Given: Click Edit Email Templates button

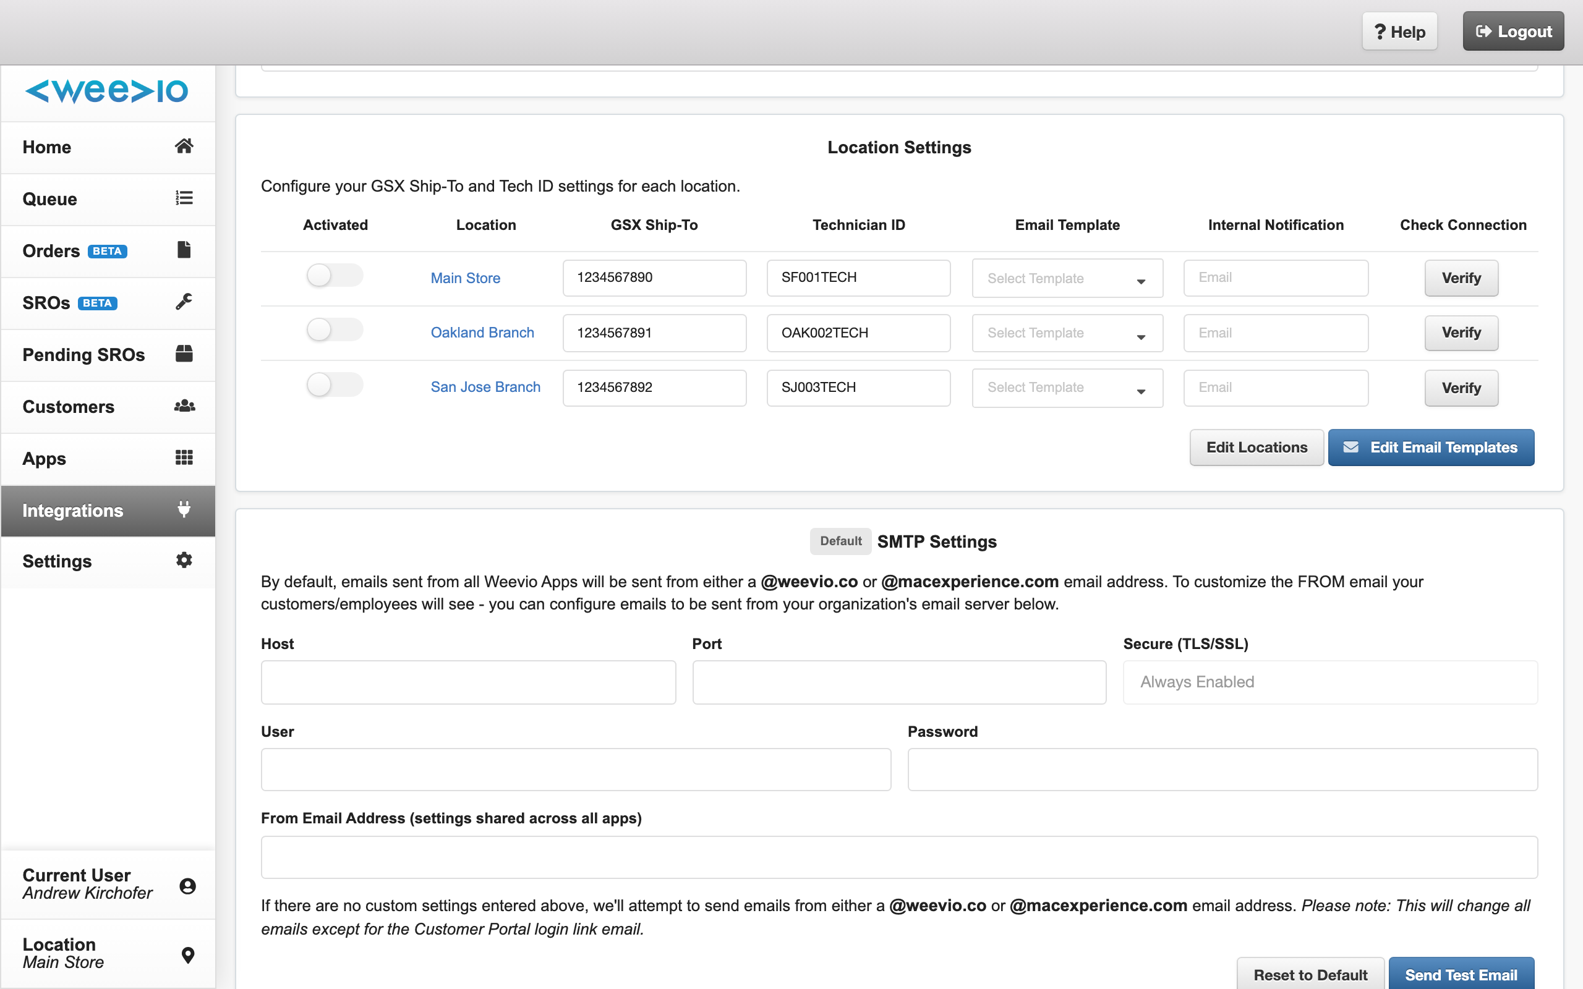Looking at the screenshot, I should coord(1431,448).
